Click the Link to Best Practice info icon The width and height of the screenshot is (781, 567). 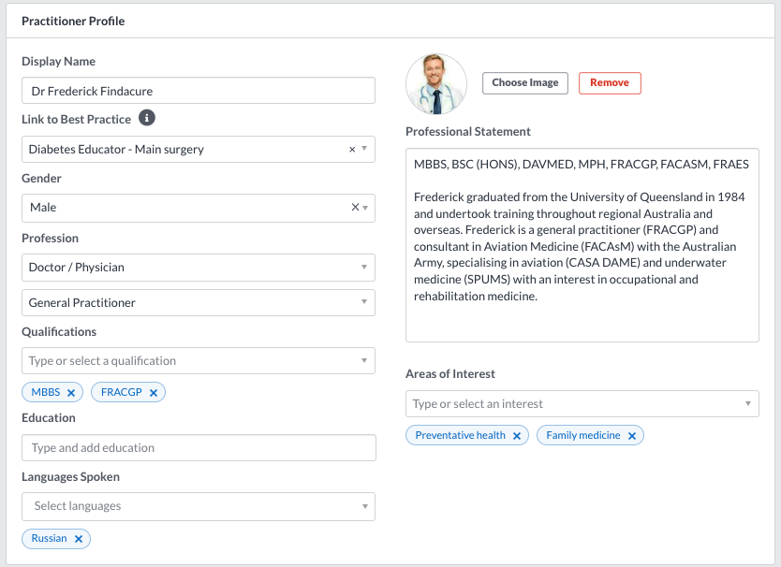click(146, 118)
